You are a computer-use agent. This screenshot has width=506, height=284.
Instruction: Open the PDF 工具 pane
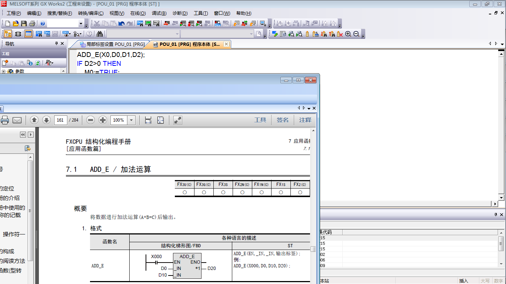pyautogui.click(x=260, y=120)
